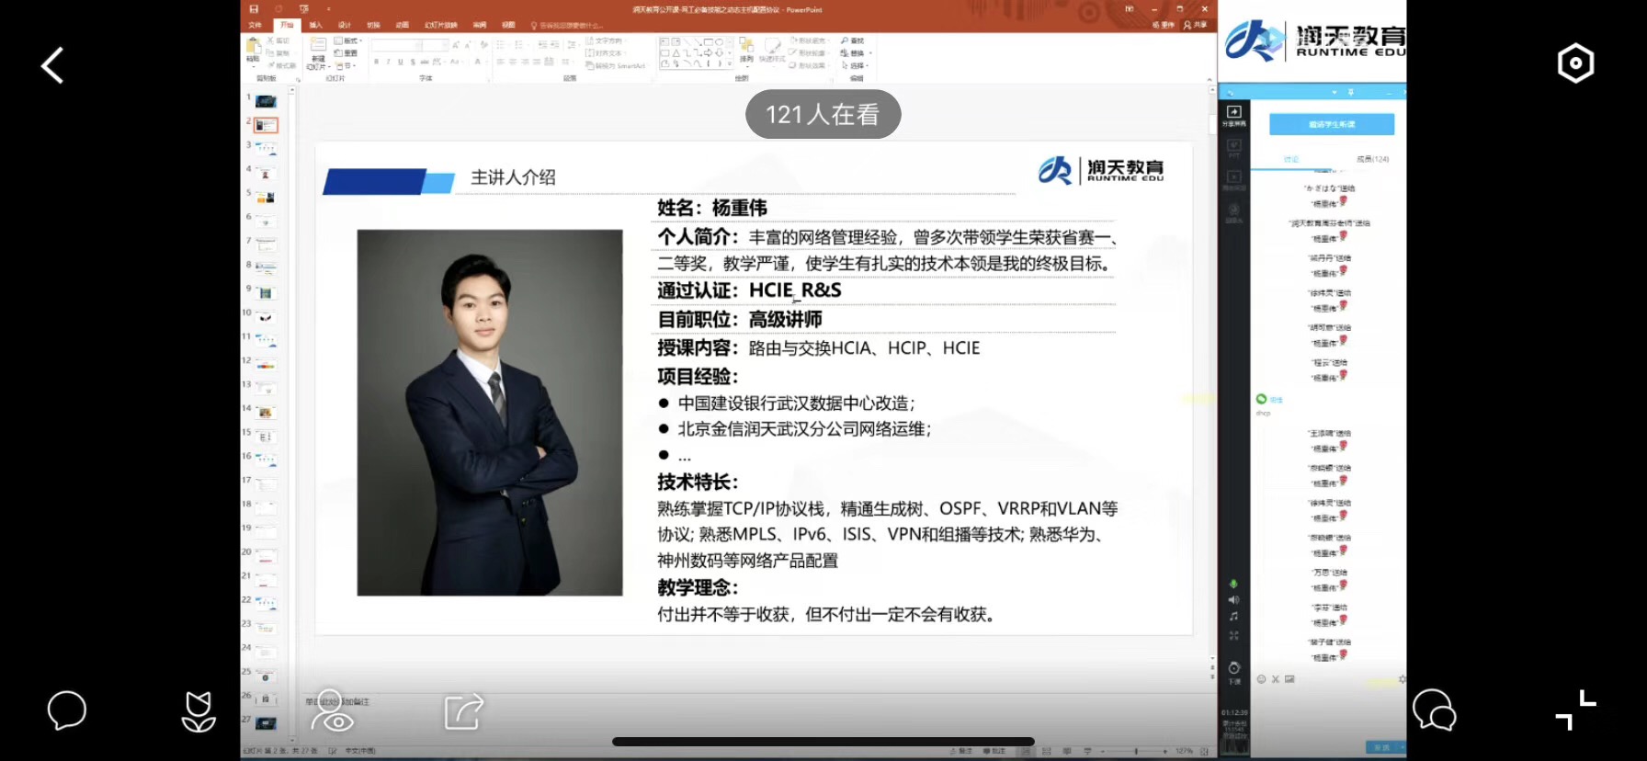
Task: Switch to the 插入 ribbon tab
Action: point(315,25)
